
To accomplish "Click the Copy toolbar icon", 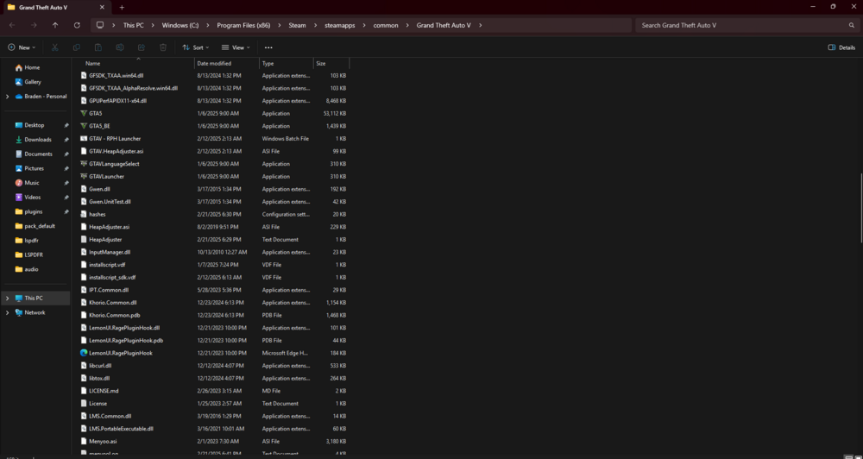I will click(77, 47).
